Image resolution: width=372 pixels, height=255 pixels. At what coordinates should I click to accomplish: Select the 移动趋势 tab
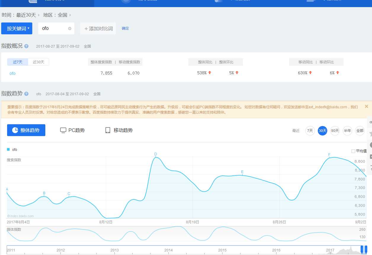coord(119,130)
